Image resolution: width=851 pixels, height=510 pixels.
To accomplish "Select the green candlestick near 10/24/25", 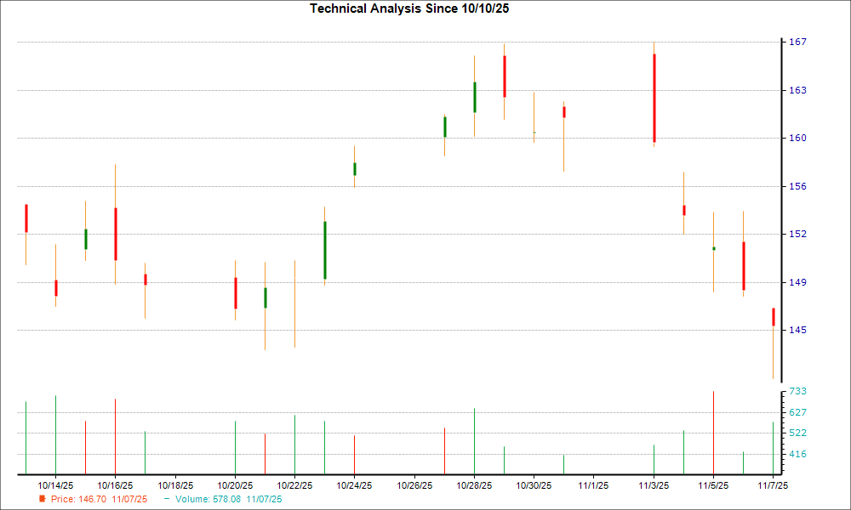I will point(354,170).
